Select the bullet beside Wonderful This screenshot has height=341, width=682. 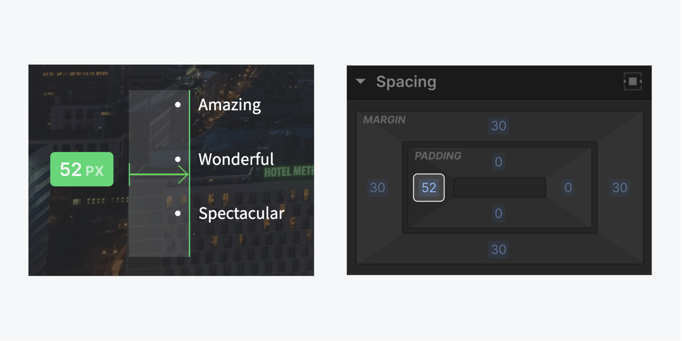point(178,159)
